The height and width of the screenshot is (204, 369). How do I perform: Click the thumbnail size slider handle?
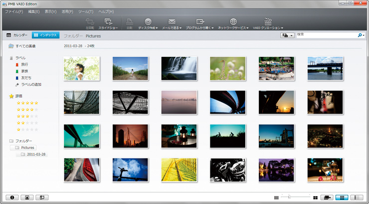click(x=289, y=198)
